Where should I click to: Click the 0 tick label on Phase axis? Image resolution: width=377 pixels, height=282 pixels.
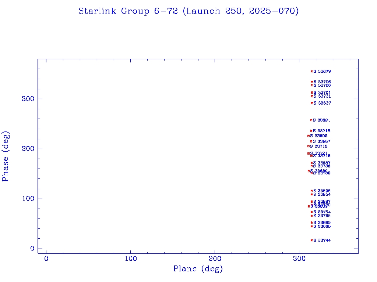click(32, 249)
